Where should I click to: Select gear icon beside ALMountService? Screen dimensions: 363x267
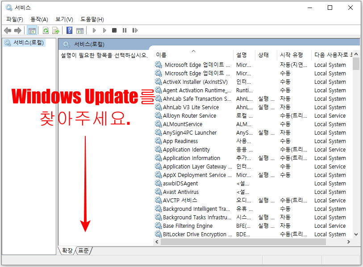[159, 124]
